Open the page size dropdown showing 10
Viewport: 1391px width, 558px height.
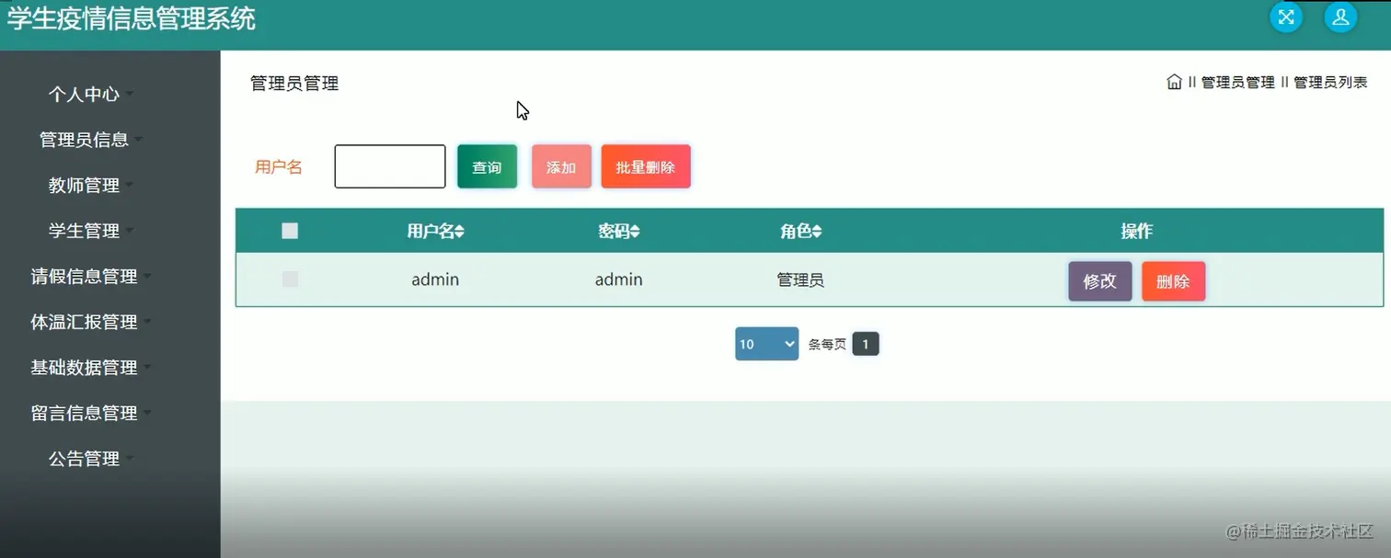coord(765,343)
